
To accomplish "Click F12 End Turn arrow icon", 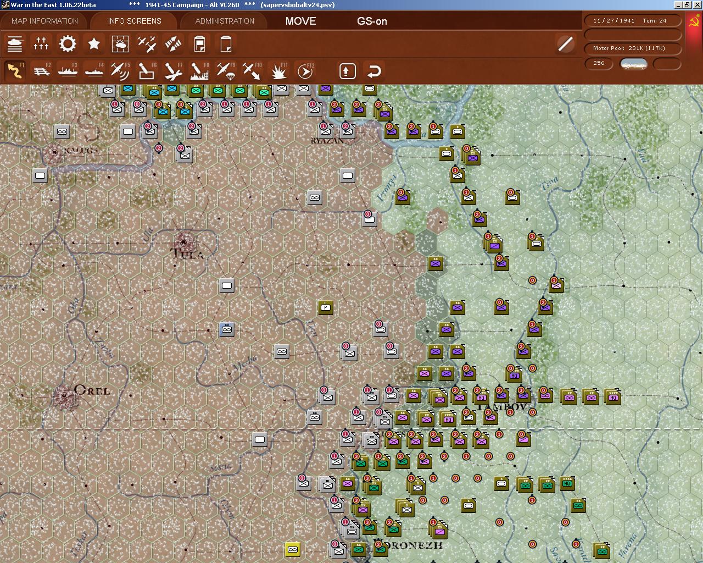I will tap(305, 71).
